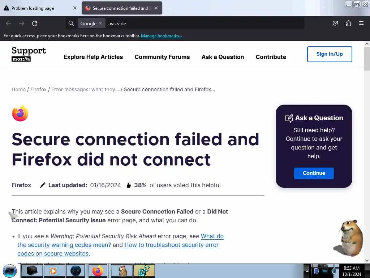Click the page scrollbar up arrow
This screenshot has width=370, height=278.
click(x=367, y=44)
